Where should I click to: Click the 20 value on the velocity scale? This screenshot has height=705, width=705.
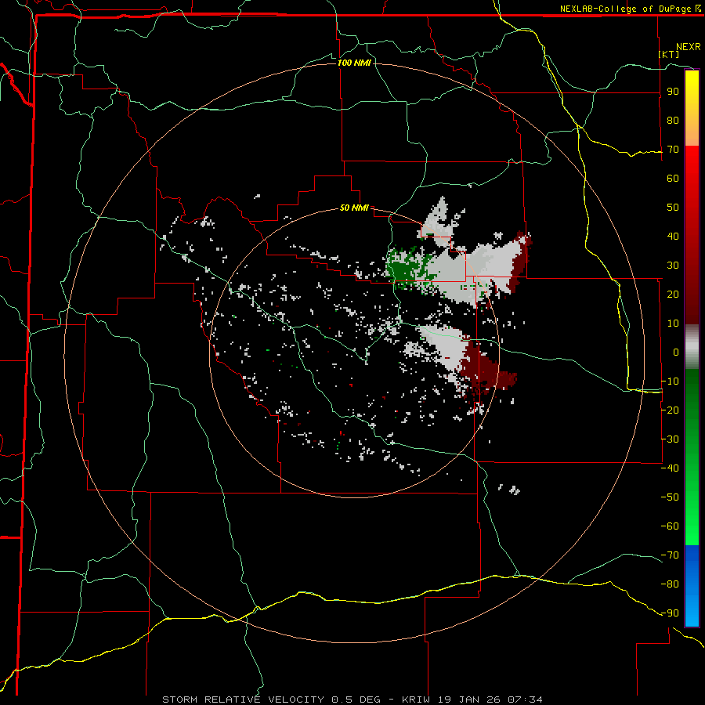[673, 295]
